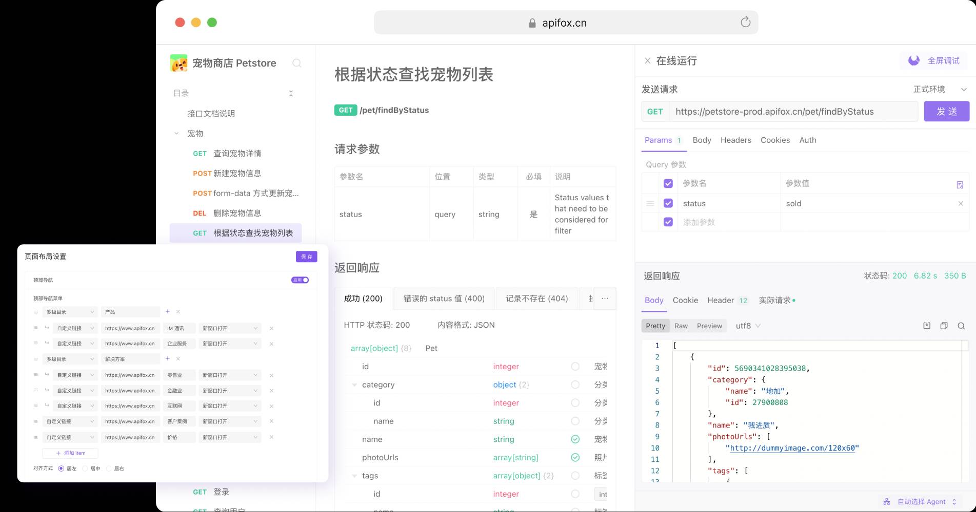Switch to the Headers request tab
The height and width of the screenshot is (512, 976).
735,140
